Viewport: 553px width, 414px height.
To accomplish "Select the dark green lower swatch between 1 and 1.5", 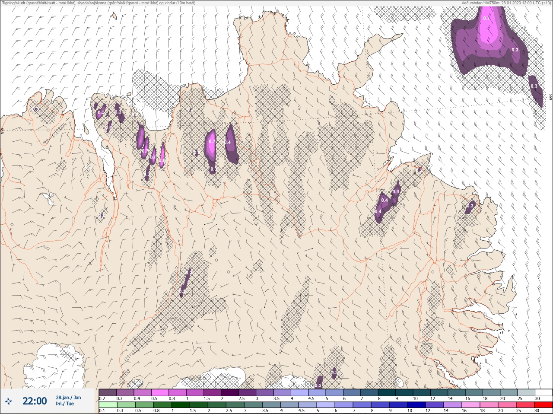I will [x=181, y=404].
